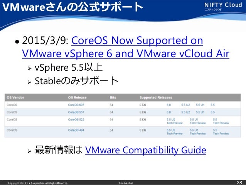The image size is (246, 185).
Task: Open the CoreOS Now Supported on vSphere link
Action: 126,47
